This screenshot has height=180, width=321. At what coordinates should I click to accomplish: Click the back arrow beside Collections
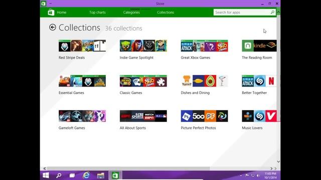tap(53, 27)
